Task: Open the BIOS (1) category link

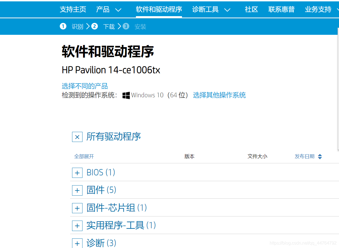Action: click(101, 172)
